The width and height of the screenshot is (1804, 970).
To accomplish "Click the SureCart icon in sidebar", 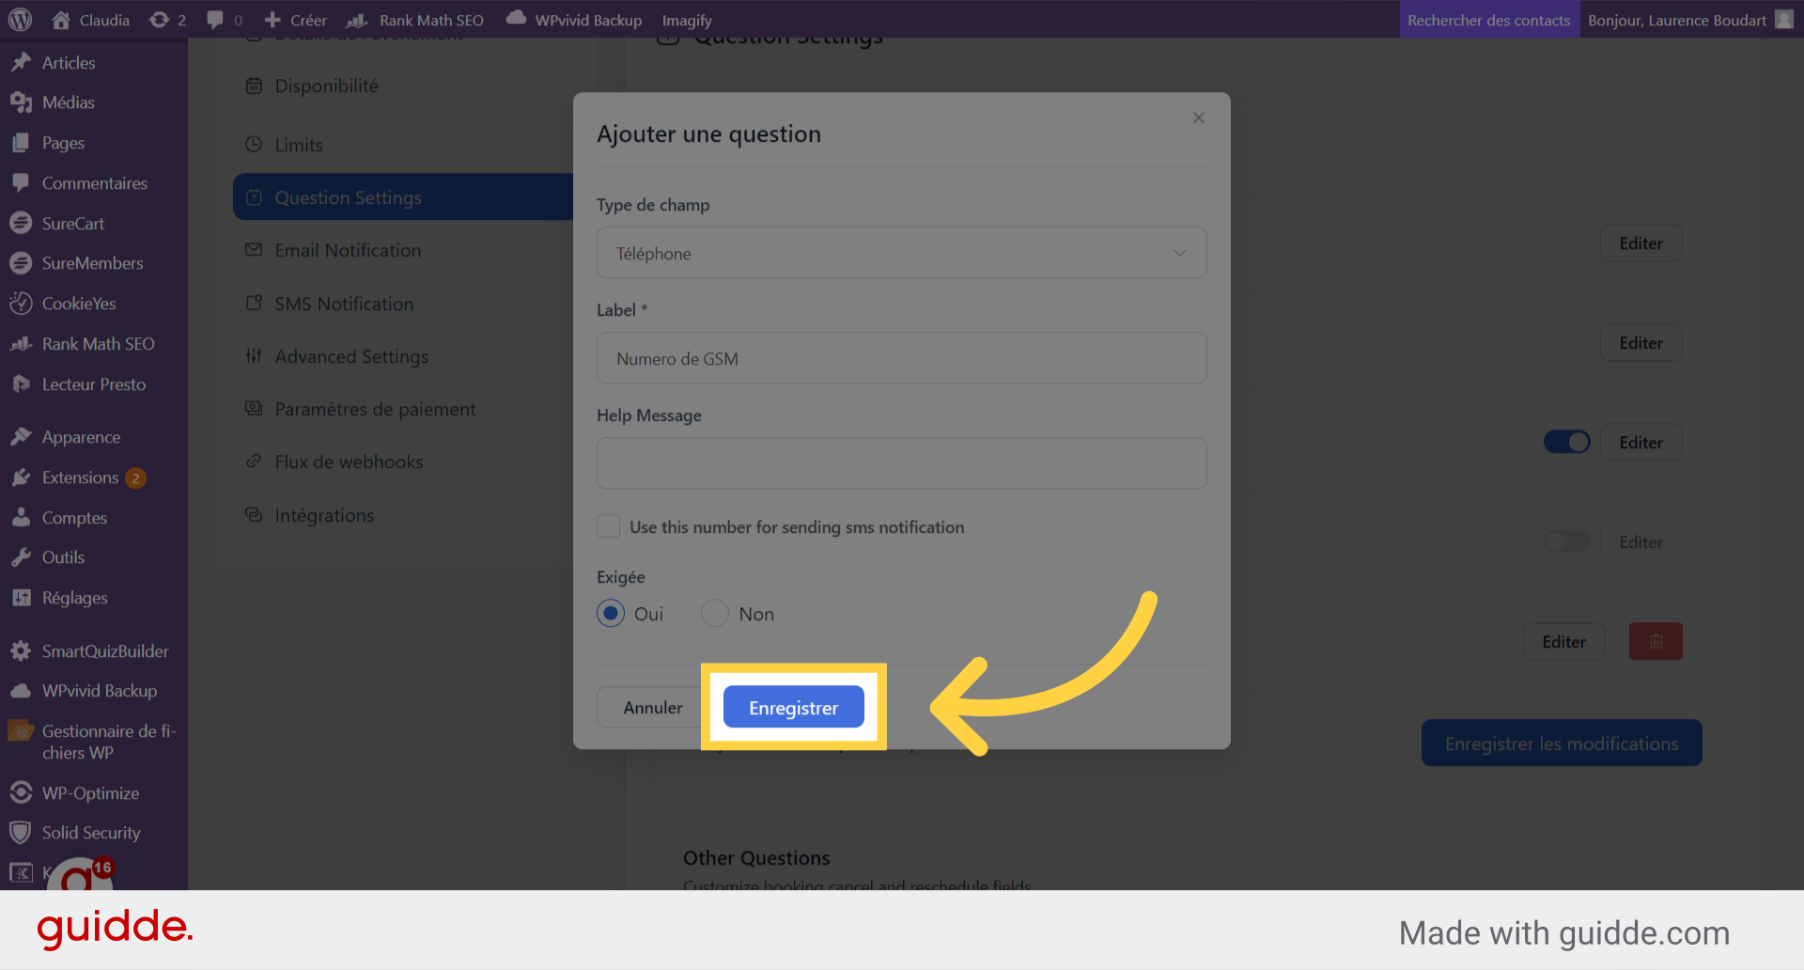I will tap(21, 223).
